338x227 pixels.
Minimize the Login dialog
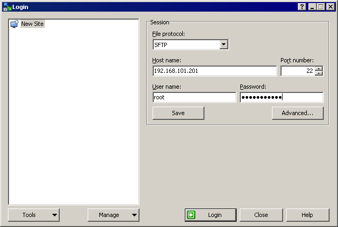(x=312, y=7)
